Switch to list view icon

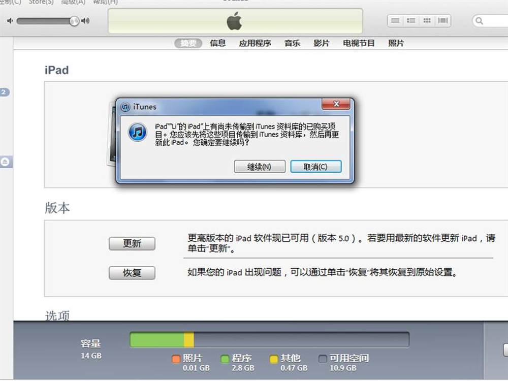point(395,21)
